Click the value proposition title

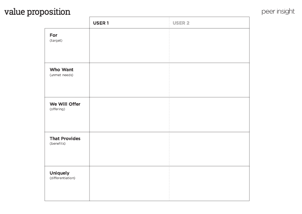(x=37, y=12)
